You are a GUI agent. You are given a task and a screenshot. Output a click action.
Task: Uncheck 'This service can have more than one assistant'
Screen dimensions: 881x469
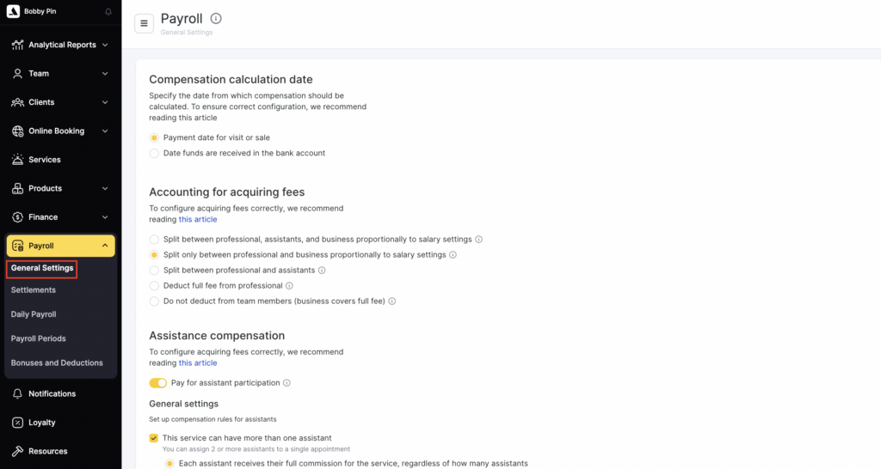pyautogui.click(x=155, y=438)
